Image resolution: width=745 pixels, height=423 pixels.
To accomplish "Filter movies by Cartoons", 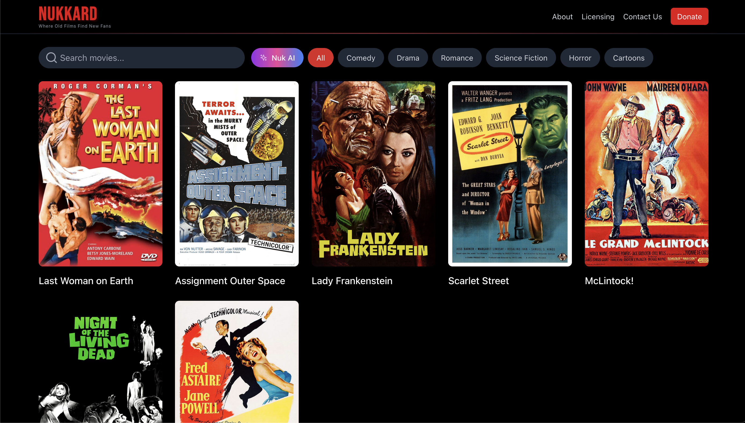I will point(629,58).
